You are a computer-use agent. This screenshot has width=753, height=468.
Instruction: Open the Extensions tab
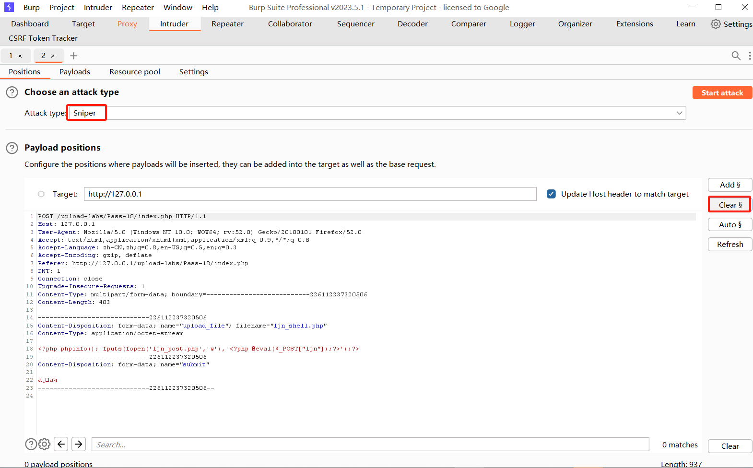(x=635, y=24)
